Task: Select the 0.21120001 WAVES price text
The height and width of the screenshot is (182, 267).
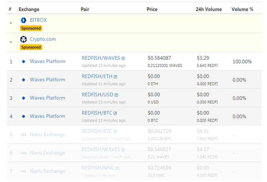Action: click(x=165, y=66)
